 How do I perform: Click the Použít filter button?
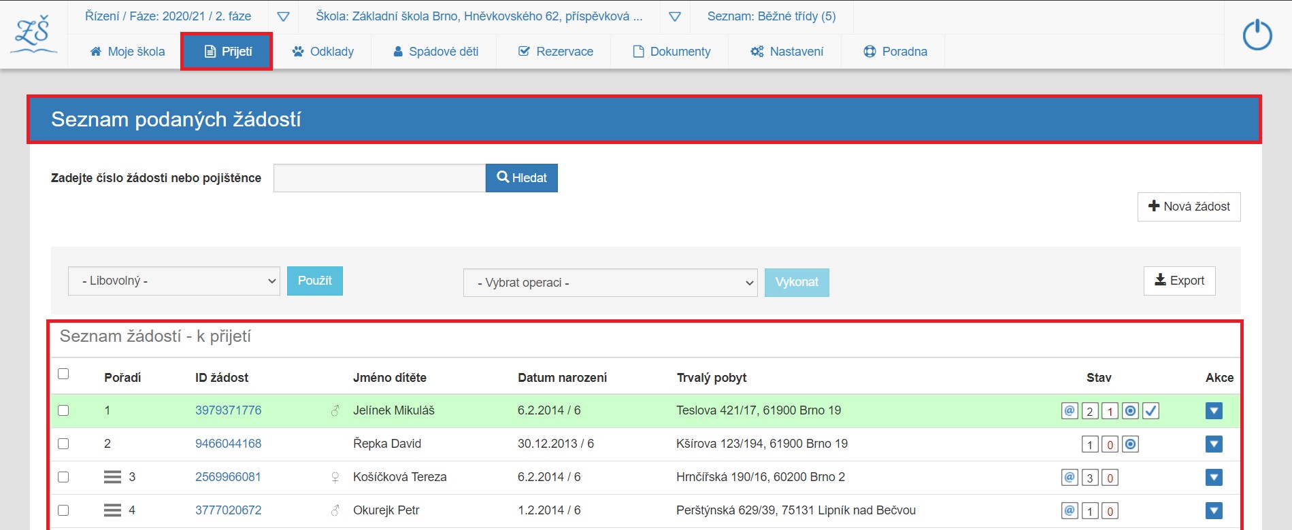315,281
